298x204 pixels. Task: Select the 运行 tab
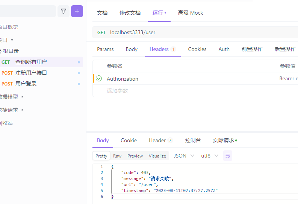(159, 13)
